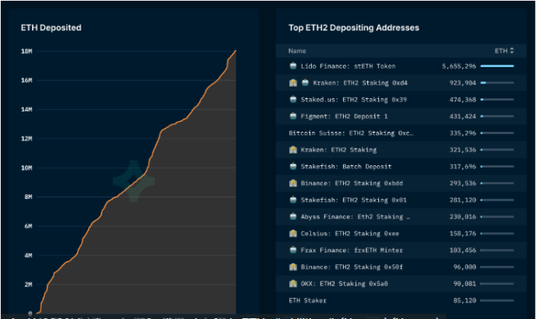Click the icon next to Staked.us ETH2 Staking

293,100
